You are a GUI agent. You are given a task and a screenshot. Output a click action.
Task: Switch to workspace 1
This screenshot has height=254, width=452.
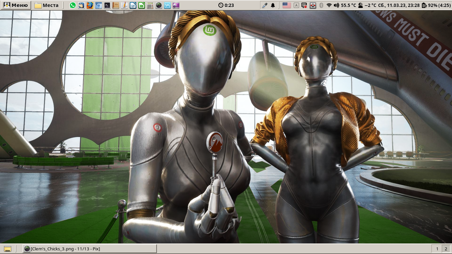tap(437, 249)
